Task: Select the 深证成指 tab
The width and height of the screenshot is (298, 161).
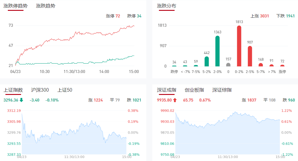Action: [x=166, y=90]
